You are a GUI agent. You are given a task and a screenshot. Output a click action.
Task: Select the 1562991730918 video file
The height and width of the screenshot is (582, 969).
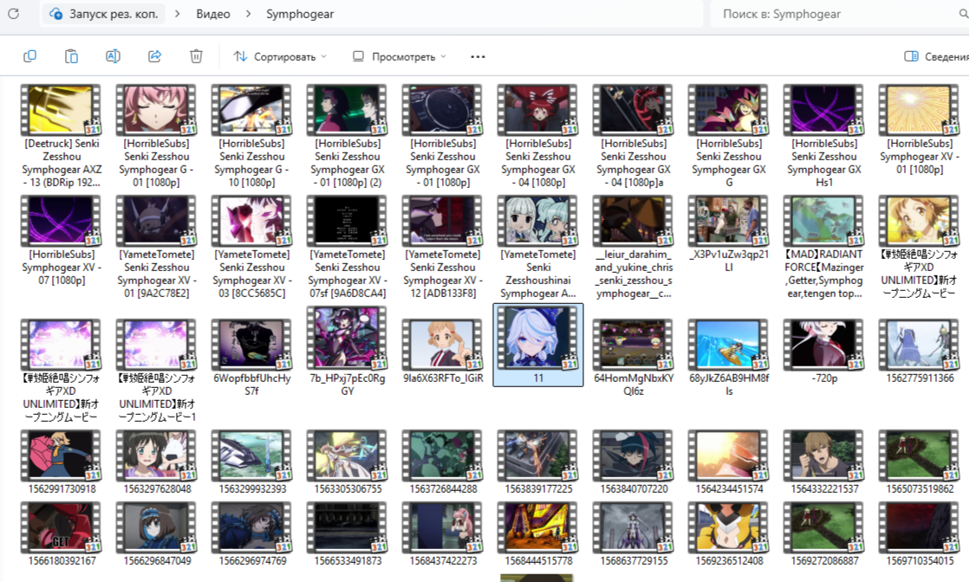pyautogui.click(x=62, y=462)
